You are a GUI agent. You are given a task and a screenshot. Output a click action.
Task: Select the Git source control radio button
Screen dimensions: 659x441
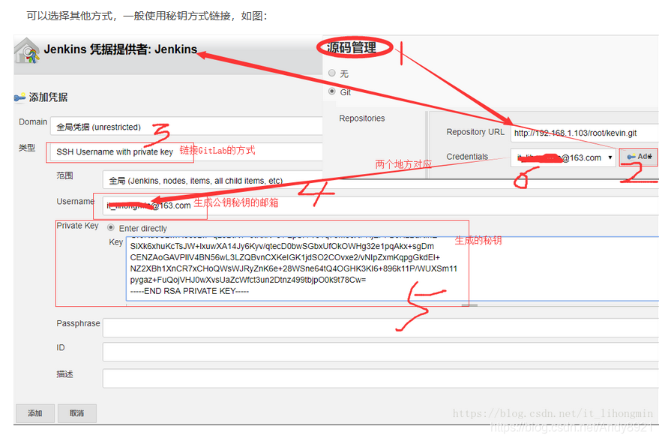(332, 91)
